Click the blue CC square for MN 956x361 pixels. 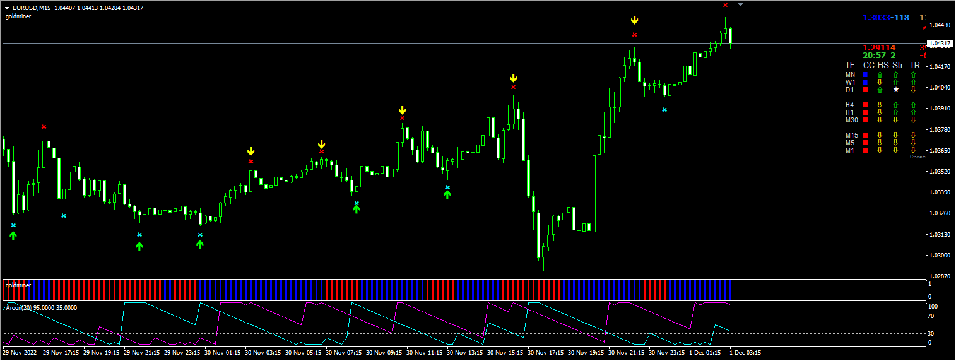[866, 74]
